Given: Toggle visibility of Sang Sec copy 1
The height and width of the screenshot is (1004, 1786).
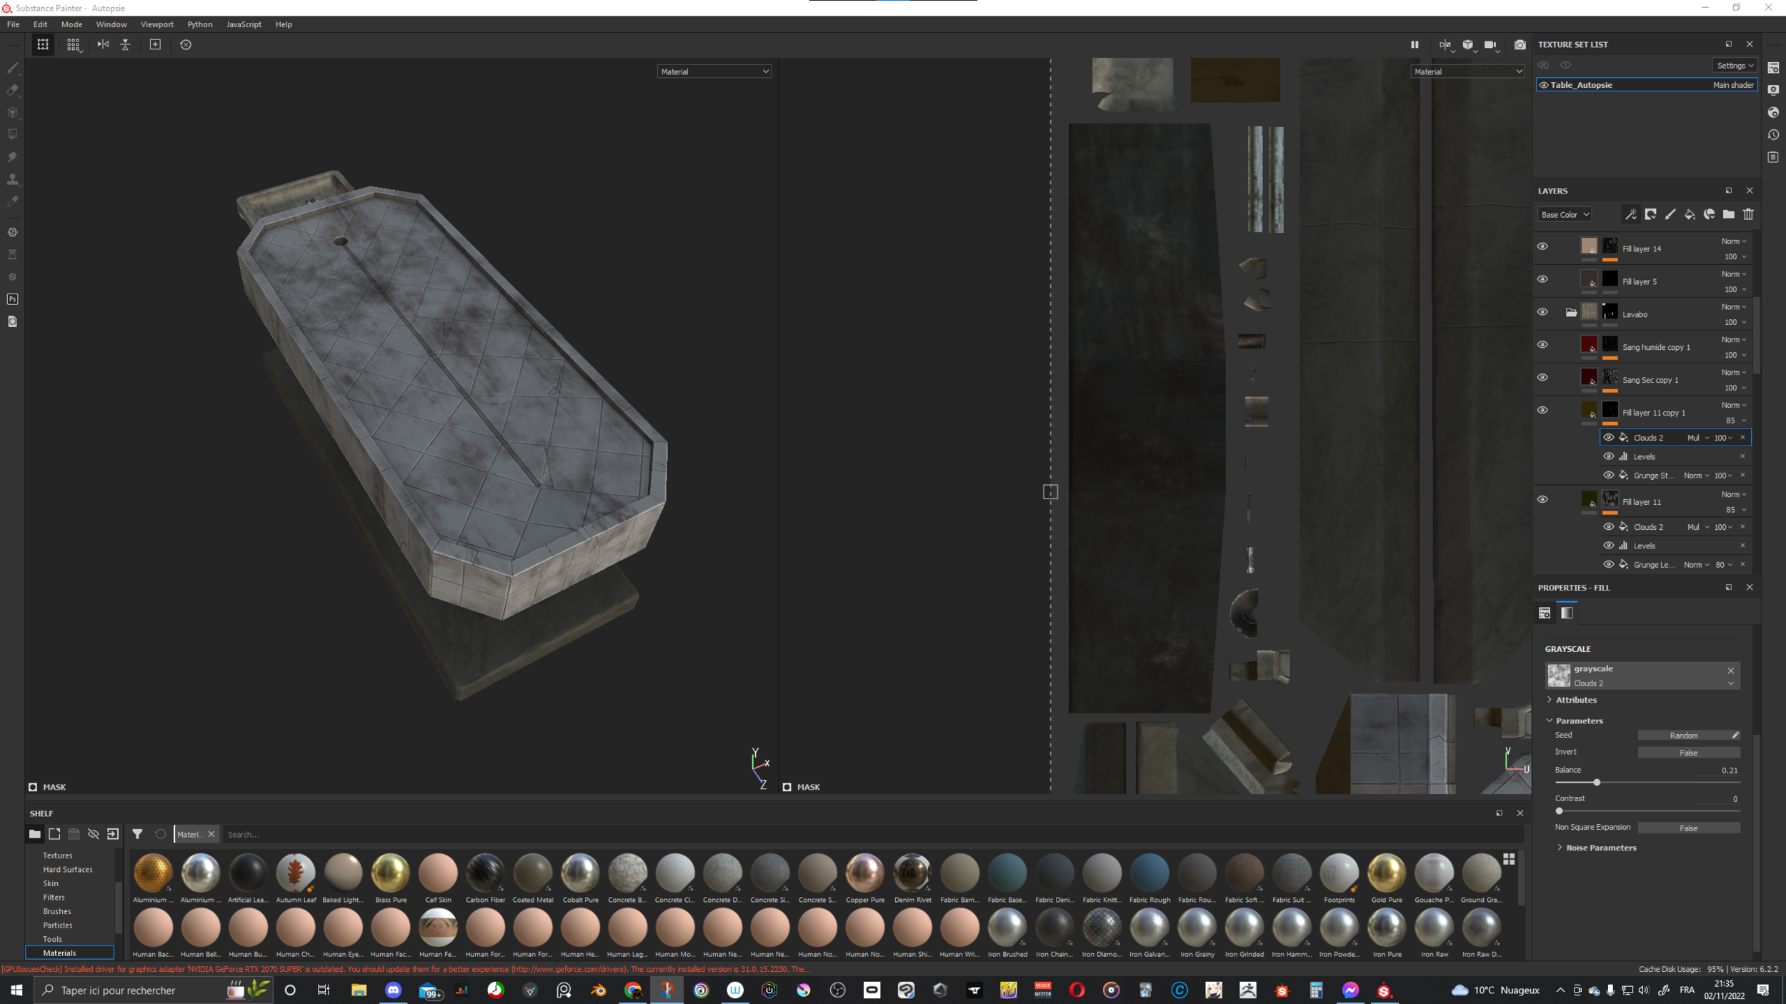Looking at the screenshot, I should pyautogui.click(x=1542, y=378).
